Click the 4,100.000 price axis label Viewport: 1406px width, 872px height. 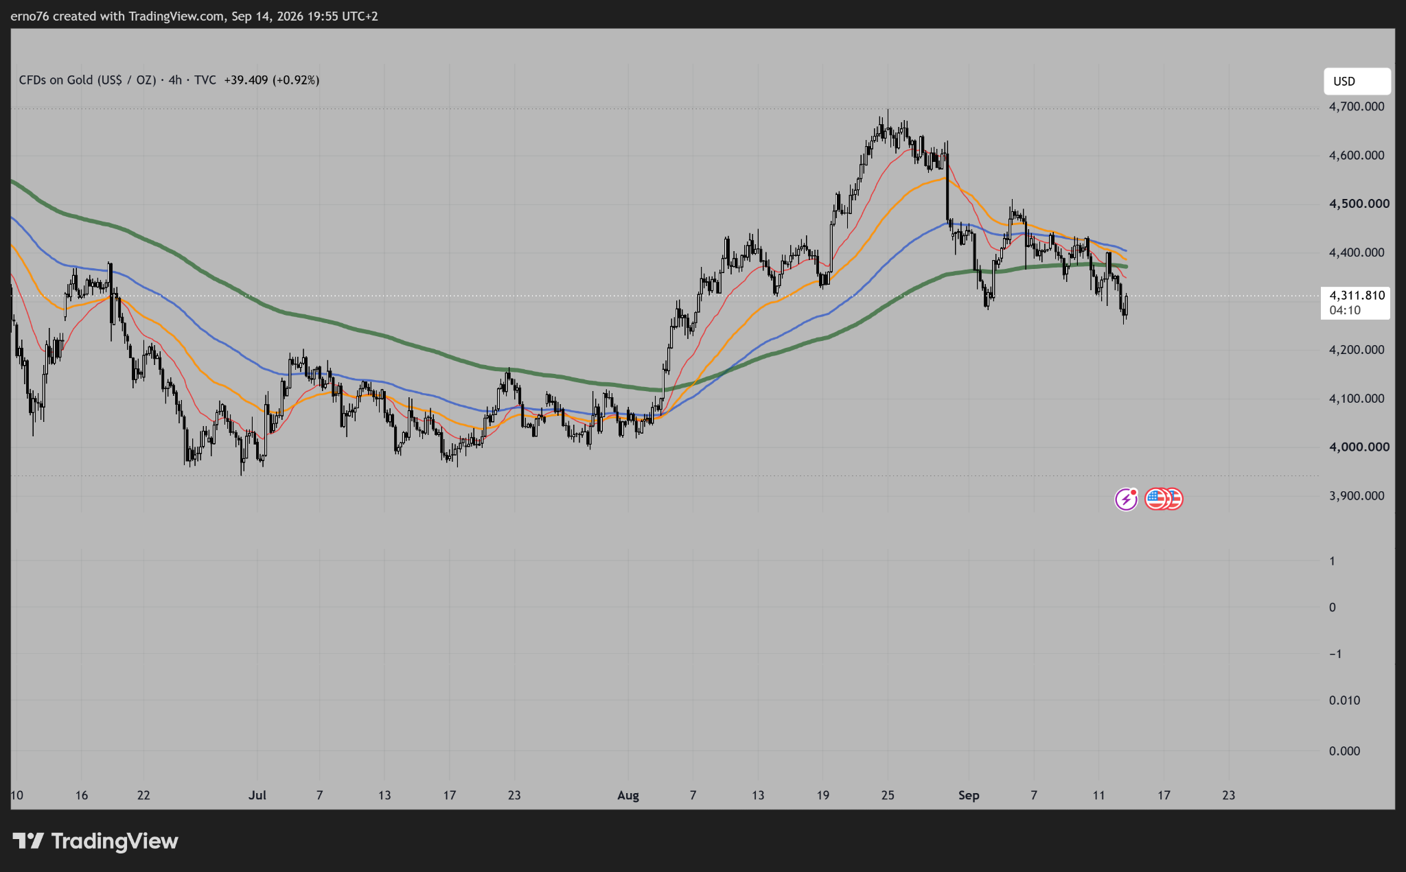click(x=1357, y=399)
